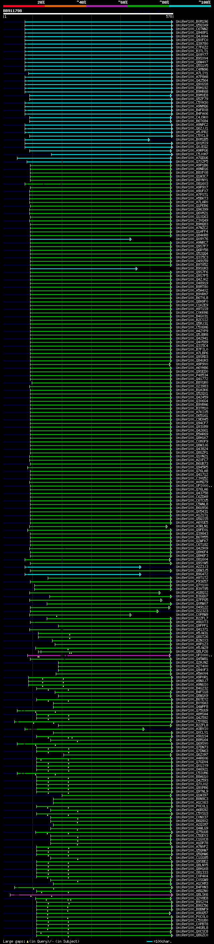Select hit label UniRef100_Q2V8E8
This screenshot has height=944, width=214.
coord(192,898)
